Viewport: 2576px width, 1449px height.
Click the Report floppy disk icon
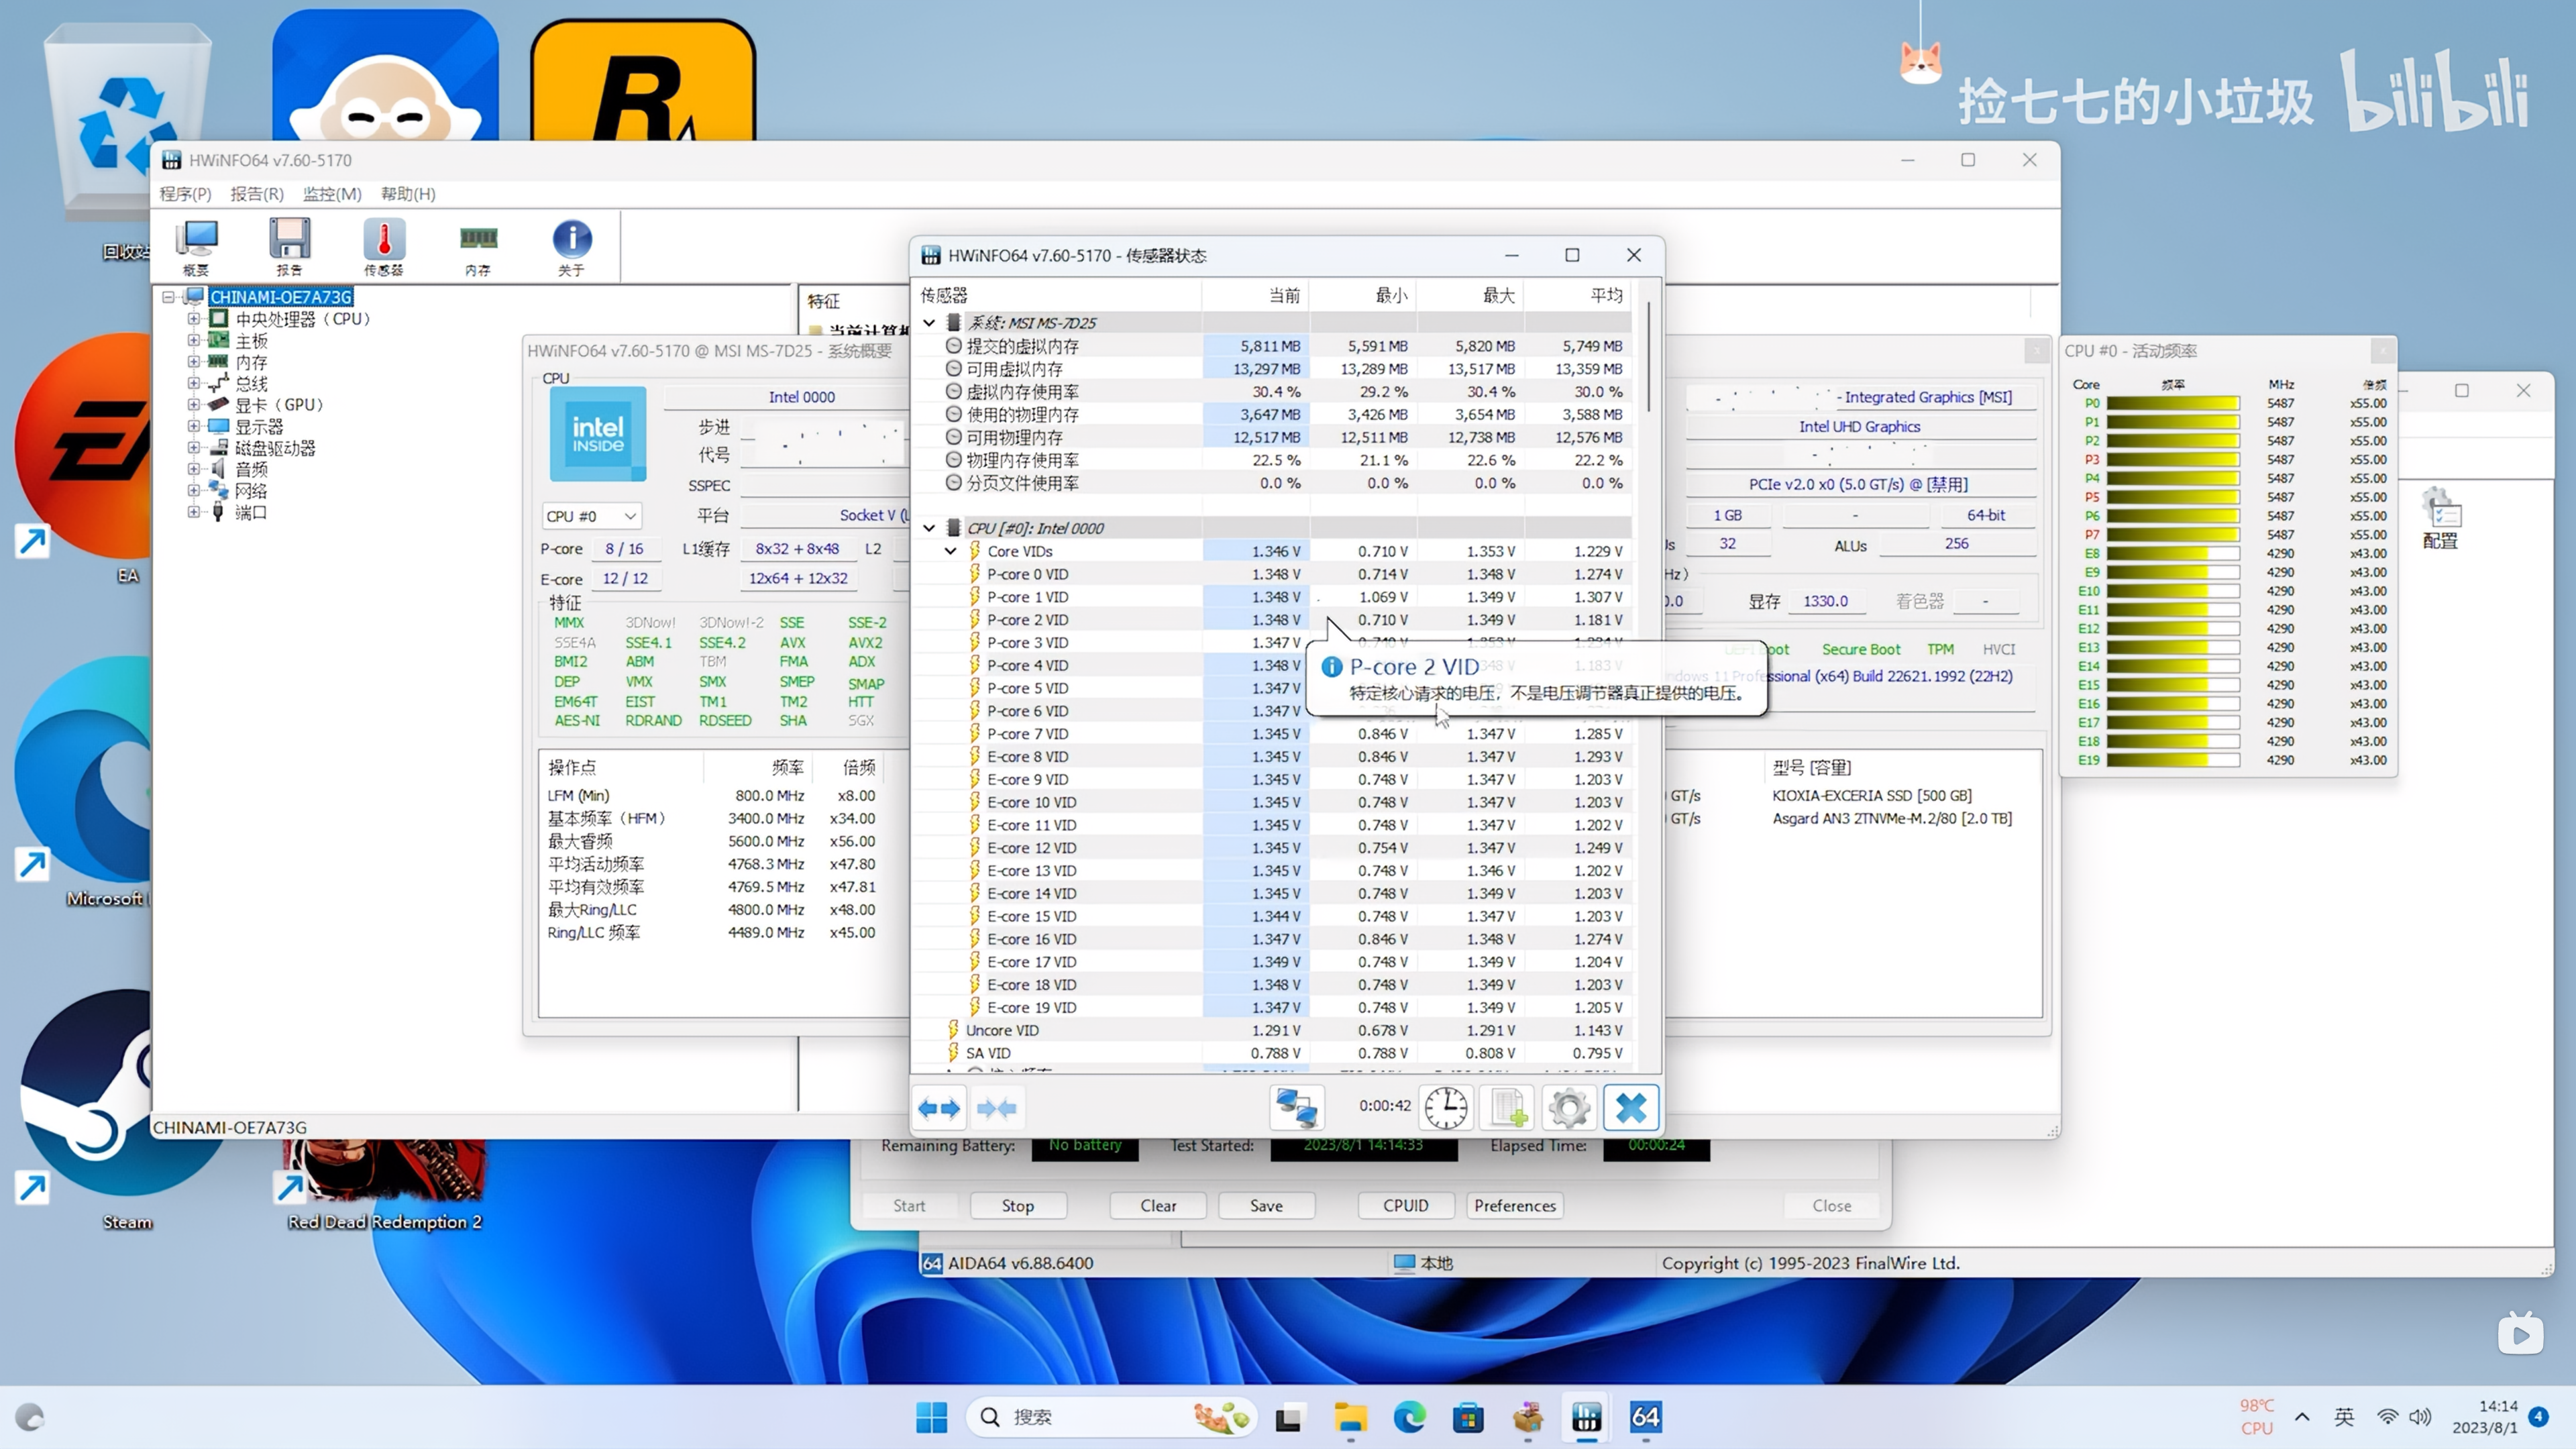click(289, 245)
